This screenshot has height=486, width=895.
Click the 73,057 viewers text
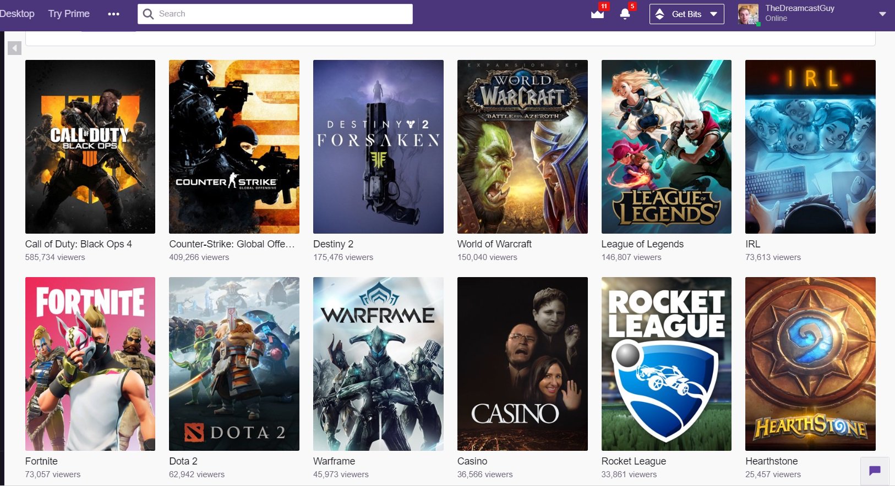pos(53,474)
